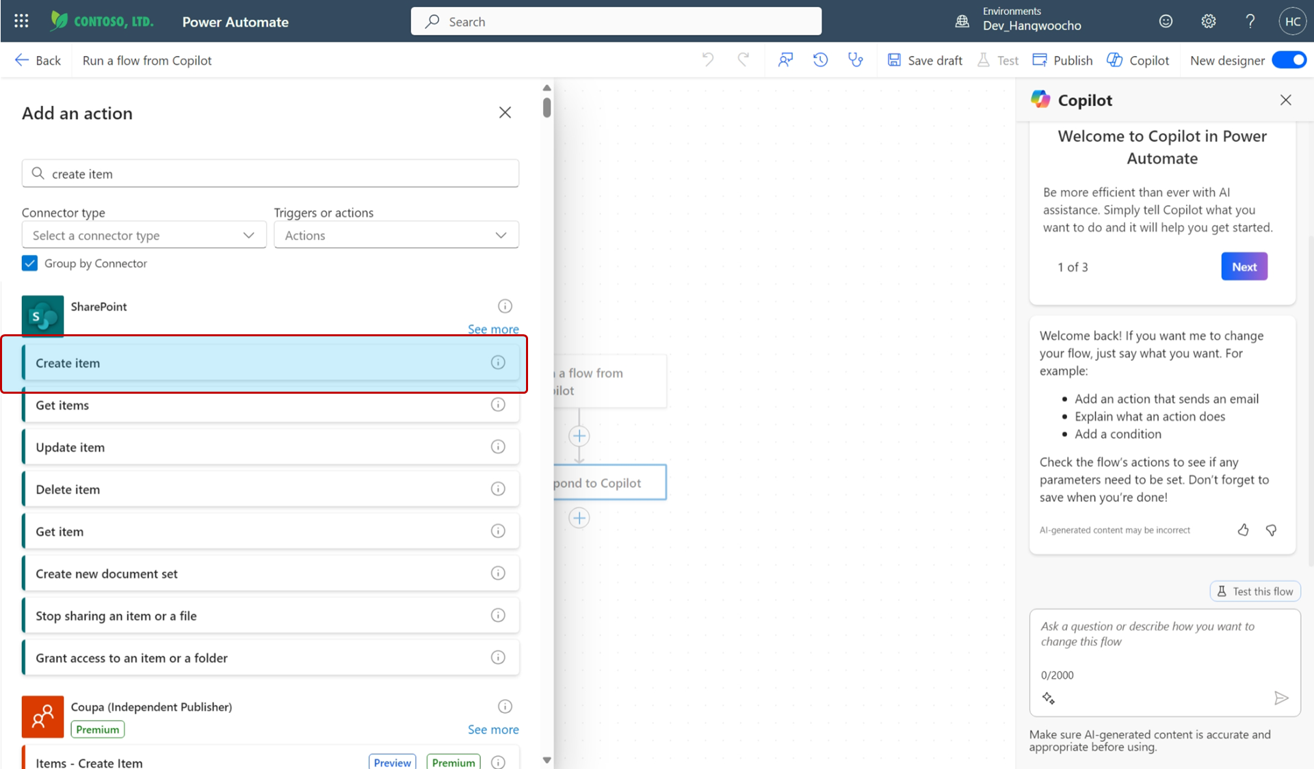Click the action search field

click(271, 174)
